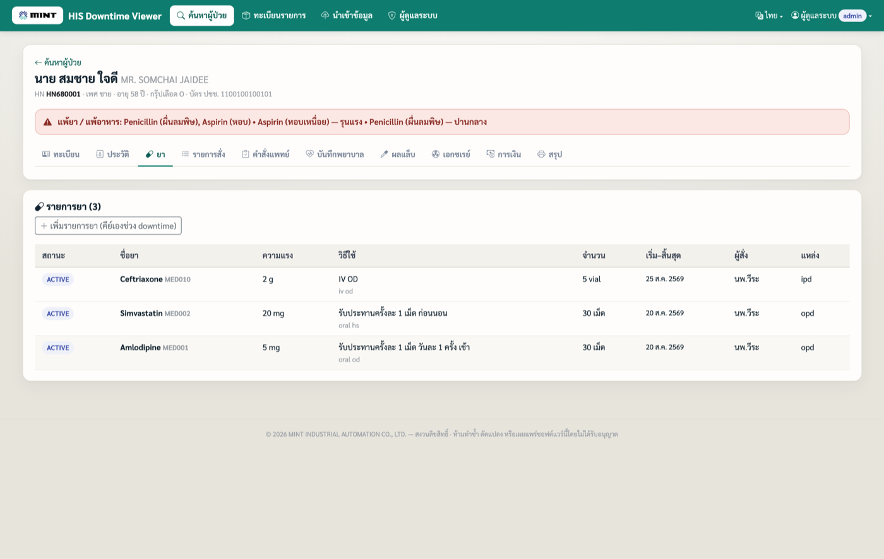Switch to the ทะเบียน tab
884x559 pixels.
(61, 154)
